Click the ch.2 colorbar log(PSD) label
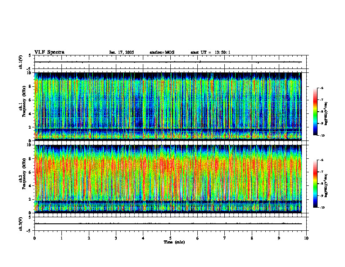 326,185
